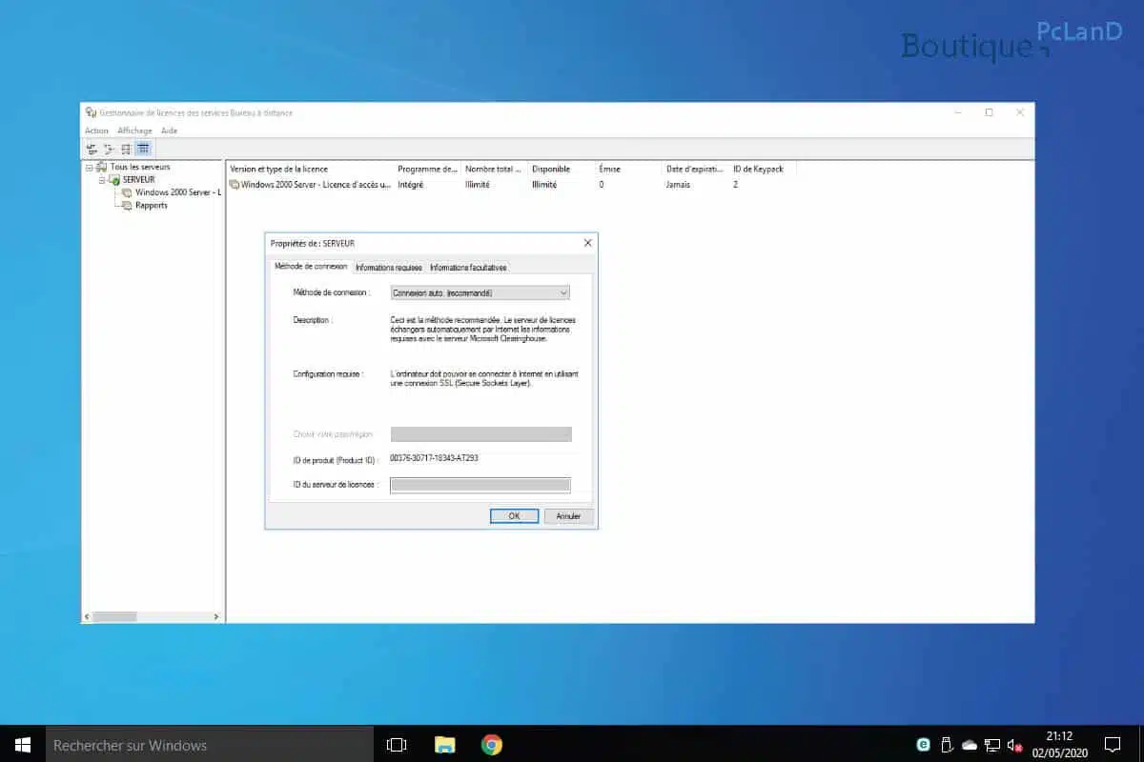Open the Affichage menu
Image resolution: width=1144 pixels, height=762 pixels.
click(x=134, y=130)
